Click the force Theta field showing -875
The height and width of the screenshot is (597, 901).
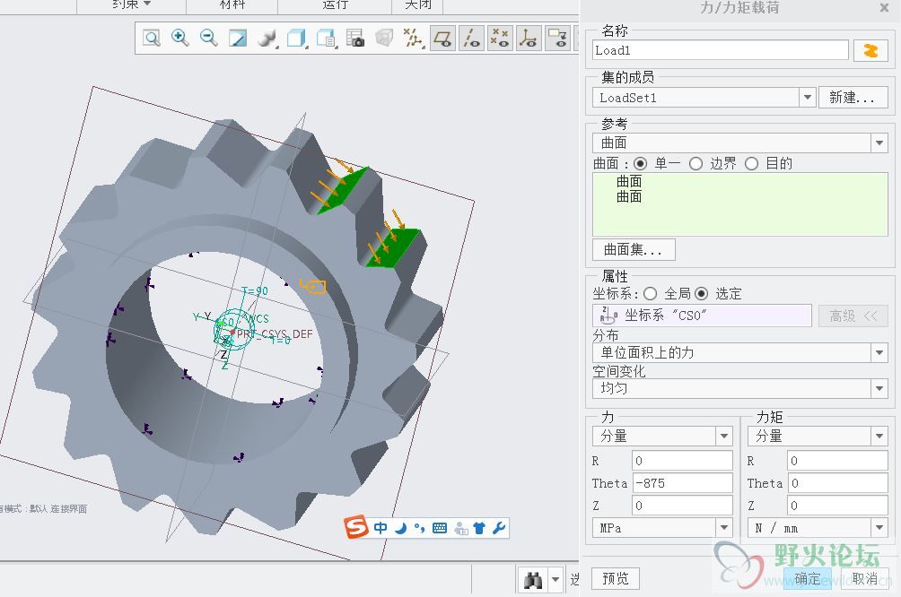[683, 483]
